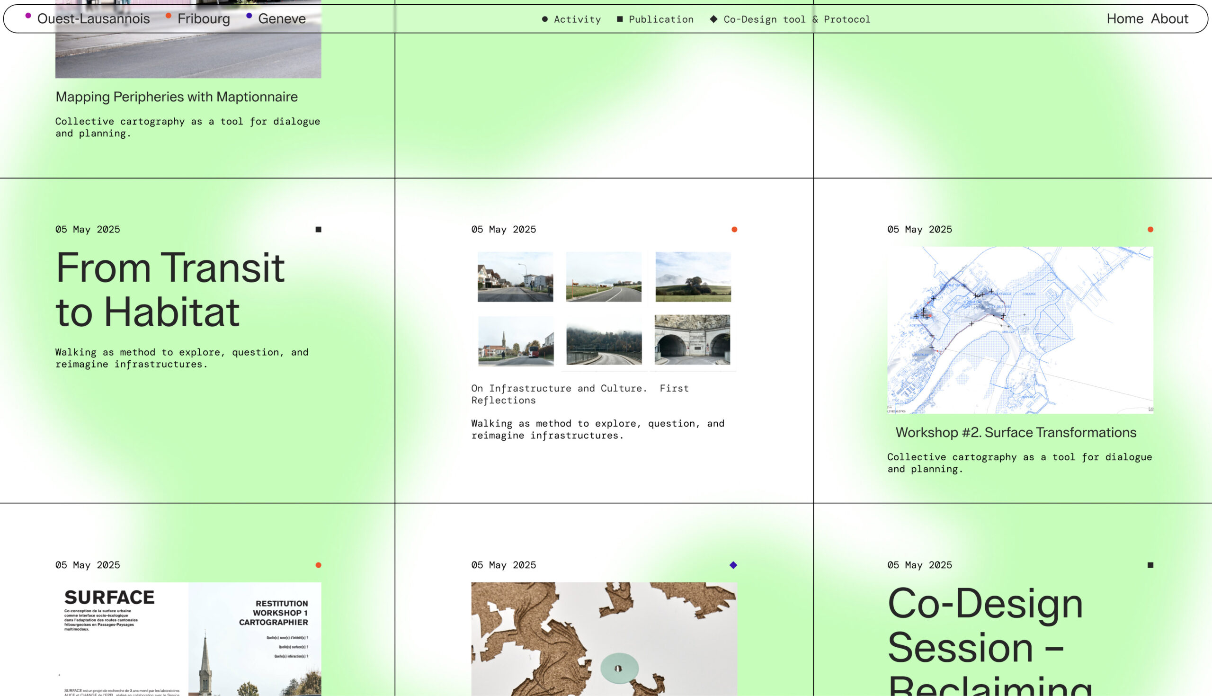Image resolution: width=1212 pixels, height=696 pixels.
Task: Open Mapping Peripheries with Maptionnaire post
Action: tap(176, 97)
